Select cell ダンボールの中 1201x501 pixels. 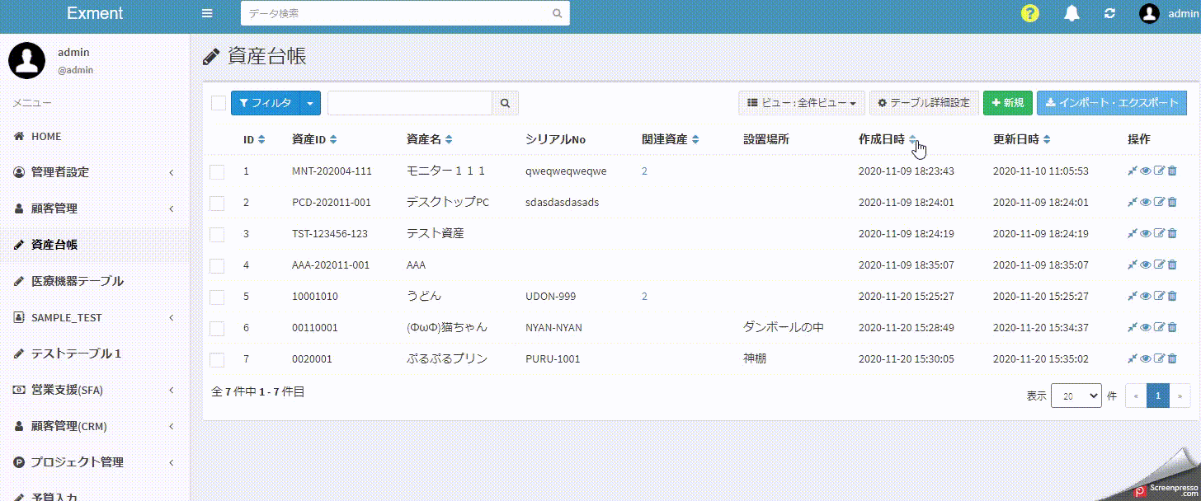(x=784, y=327)
